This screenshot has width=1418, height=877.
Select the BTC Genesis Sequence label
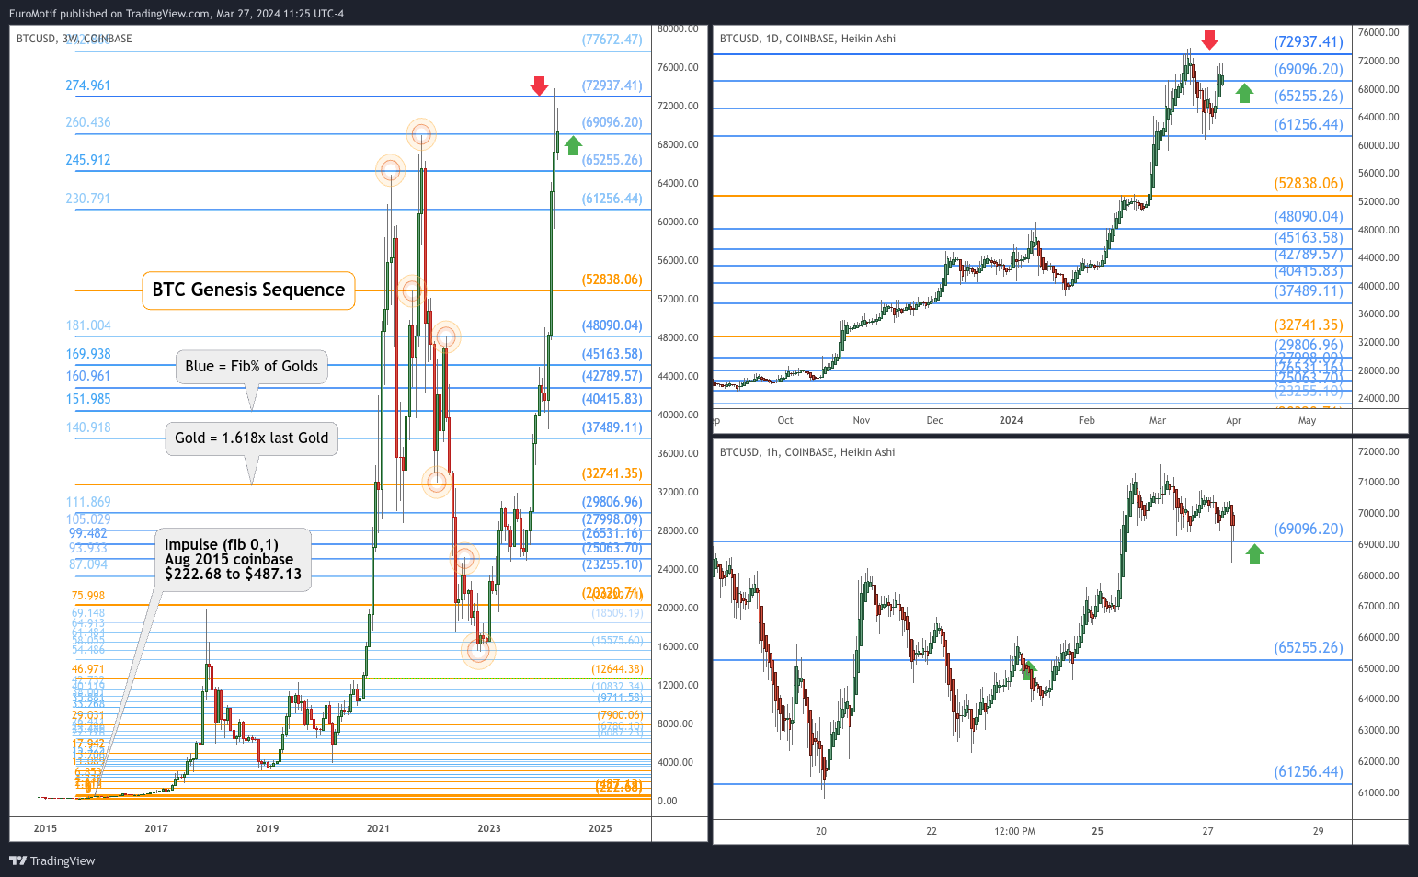click(x=248, y=290)
